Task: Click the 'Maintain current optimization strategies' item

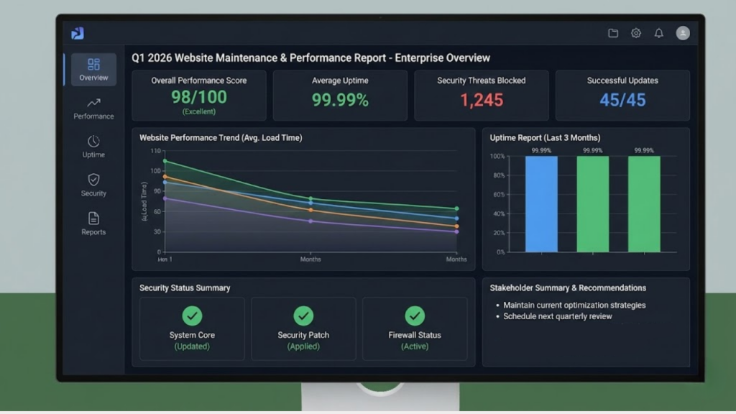Action: [574, 305]
